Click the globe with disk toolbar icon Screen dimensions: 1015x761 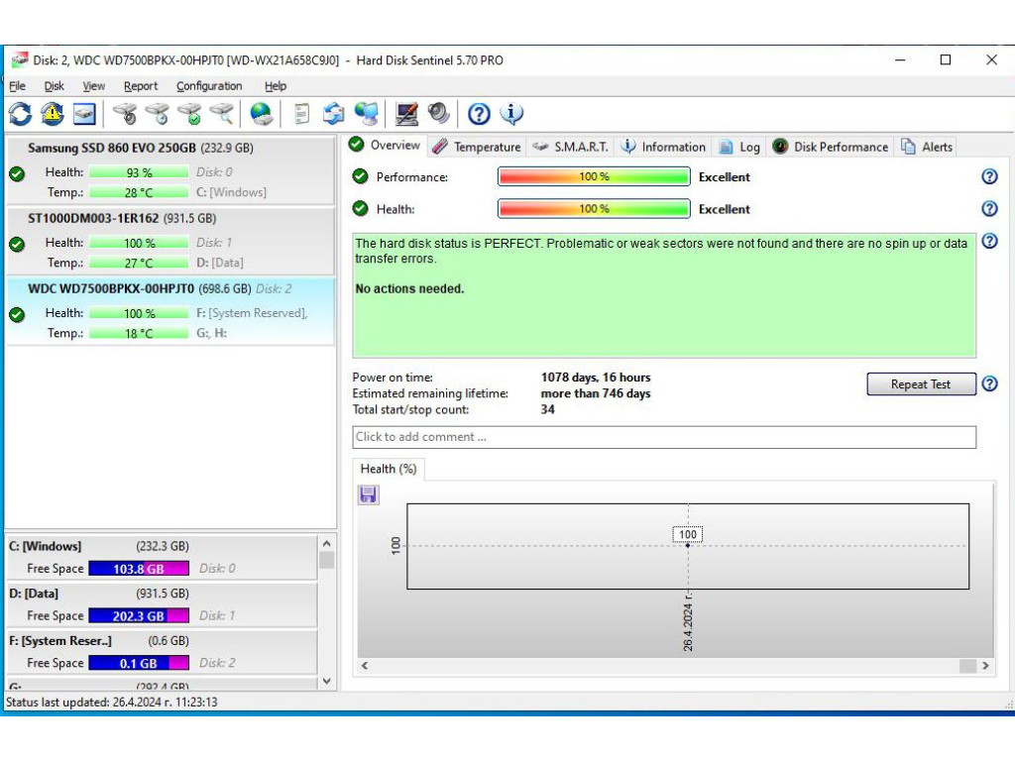click(x=262, y=114)
